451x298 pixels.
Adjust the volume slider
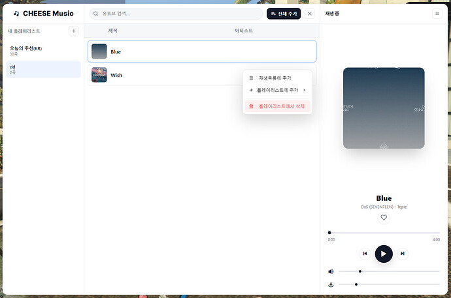389,271
